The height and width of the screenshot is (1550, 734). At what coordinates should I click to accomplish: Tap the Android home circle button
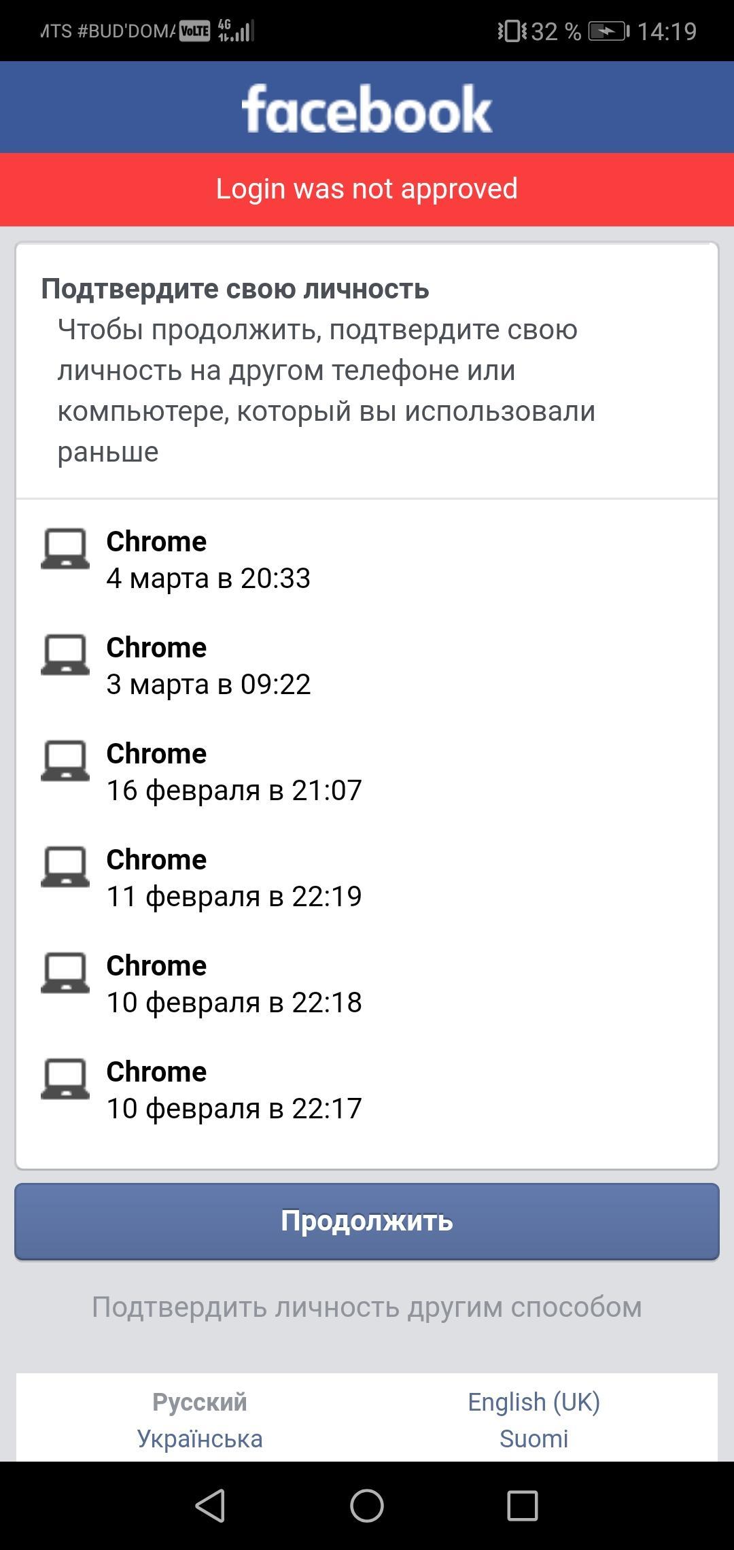[367, 1505]
